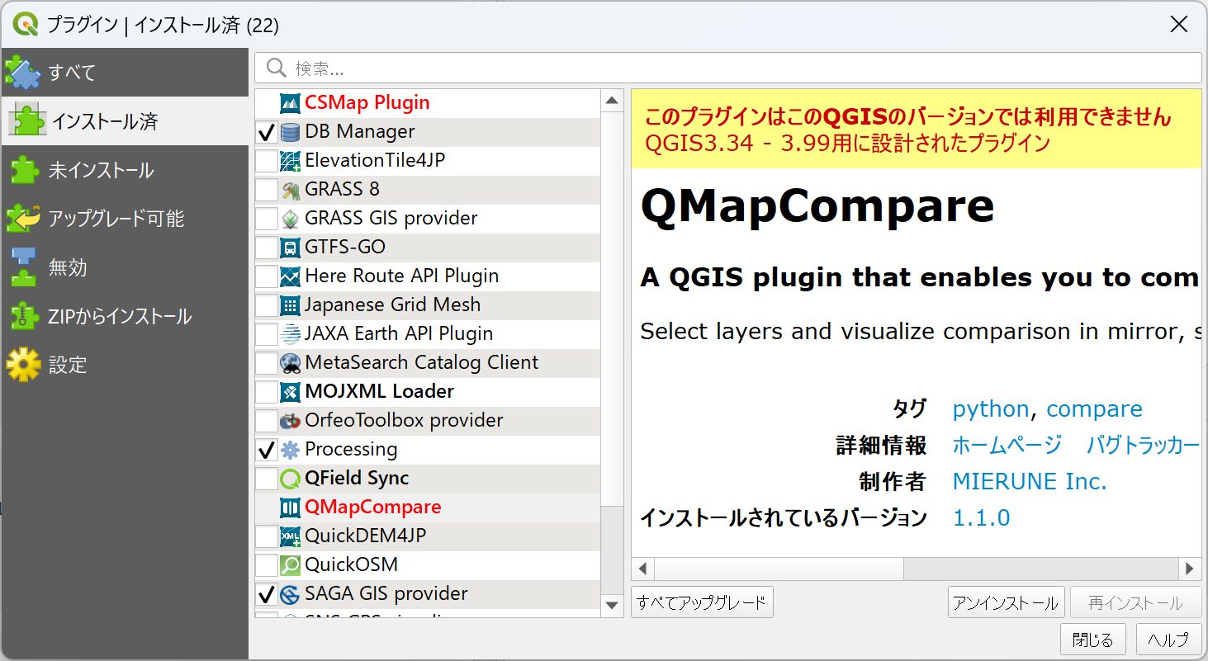Click the DB Manager database icon
The image size is (1208, 661).
290,132
